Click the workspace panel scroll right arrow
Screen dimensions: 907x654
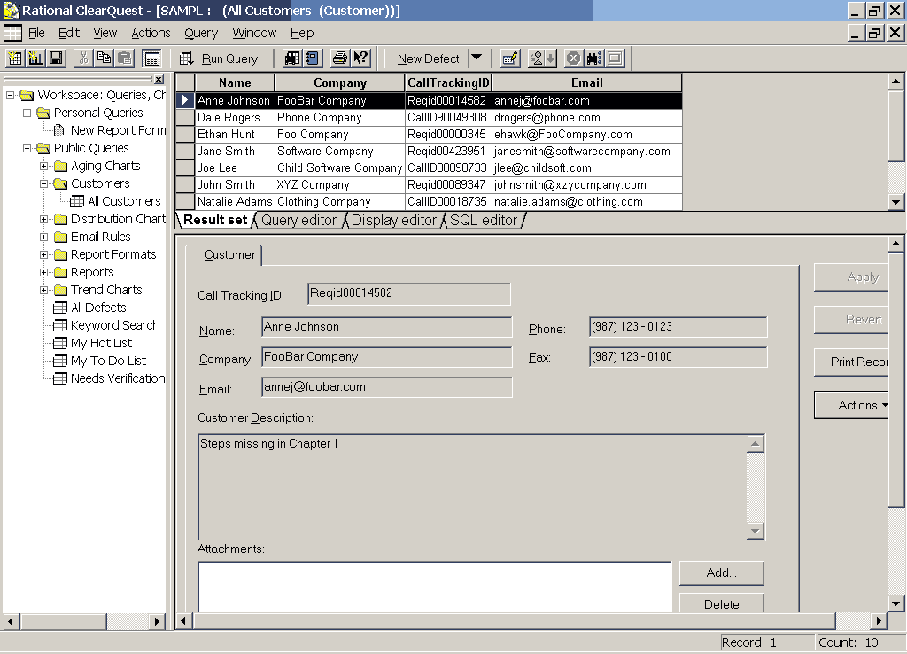click(x=157, y=621)
